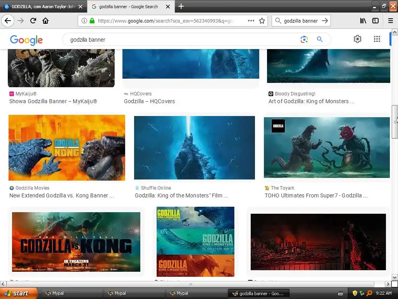Image resolution: width=398 pixels, height=299 pixels.
Task: Open the yellow security shield tray icon
Action: 355,294
